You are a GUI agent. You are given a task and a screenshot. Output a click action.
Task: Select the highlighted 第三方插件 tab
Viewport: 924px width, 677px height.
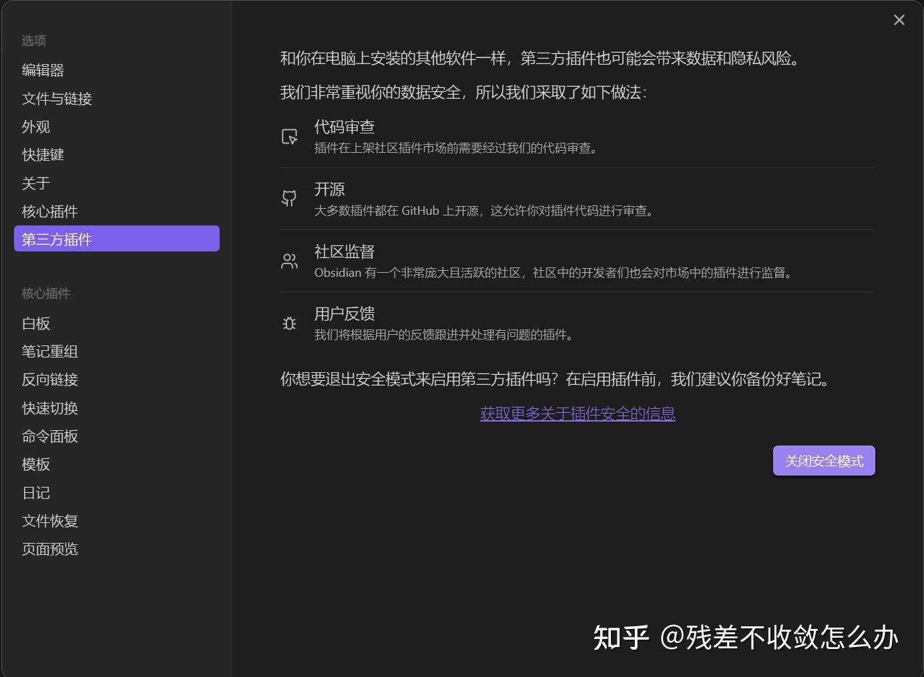point(117,239)
